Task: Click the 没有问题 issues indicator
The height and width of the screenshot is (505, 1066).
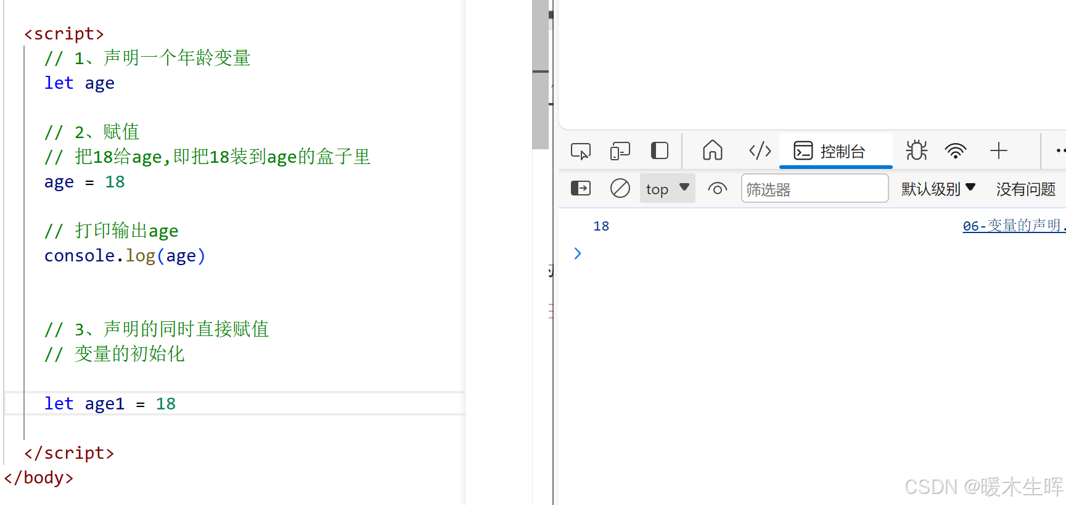Action: click(x=1026, y=189)
